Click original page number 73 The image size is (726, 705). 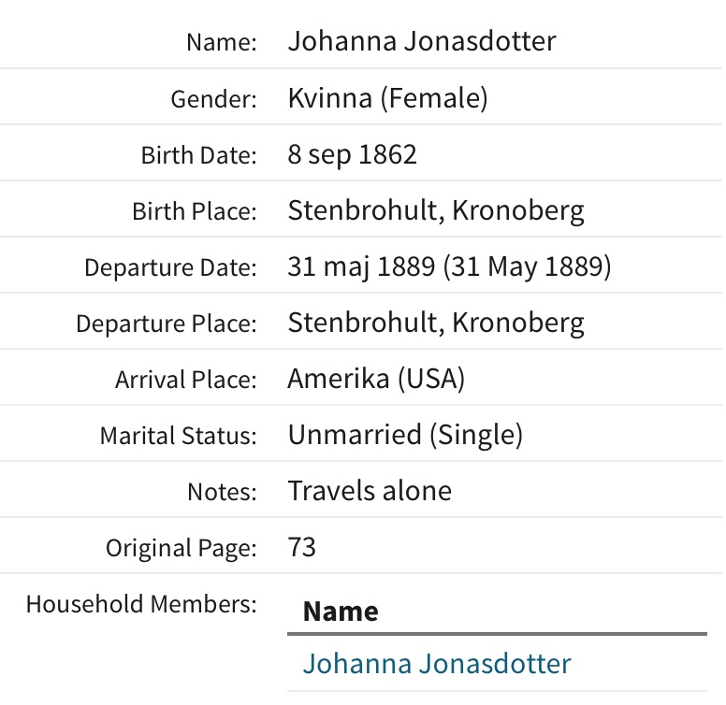click(302, 547)
